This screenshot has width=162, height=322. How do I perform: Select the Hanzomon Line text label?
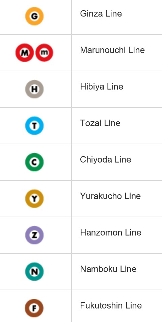(110, 232)
